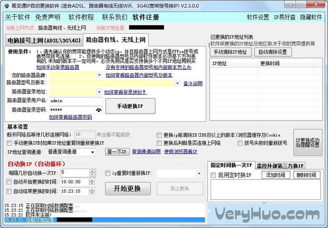Open 使用浏览器看IP link
The height and width of the screenshot is (228, 328).
tap(181, 151)
